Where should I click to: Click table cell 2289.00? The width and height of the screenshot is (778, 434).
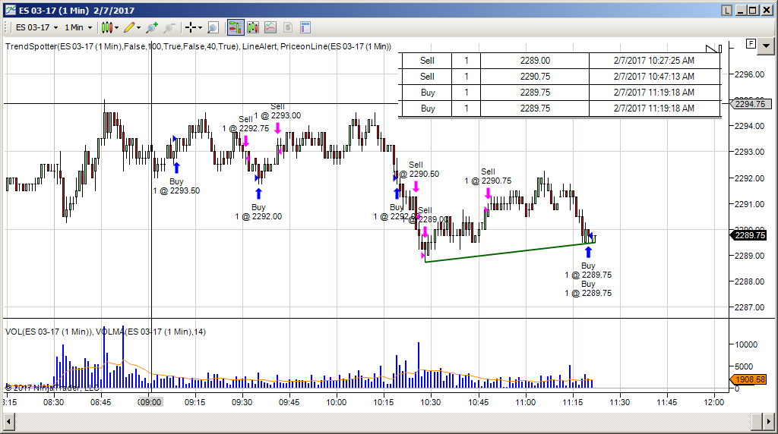535,61
